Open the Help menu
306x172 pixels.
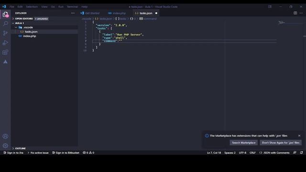[x=85, y=7]
